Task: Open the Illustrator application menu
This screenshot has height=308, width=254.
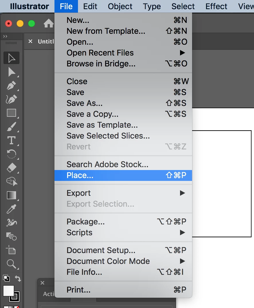Action: click(30, 7)
